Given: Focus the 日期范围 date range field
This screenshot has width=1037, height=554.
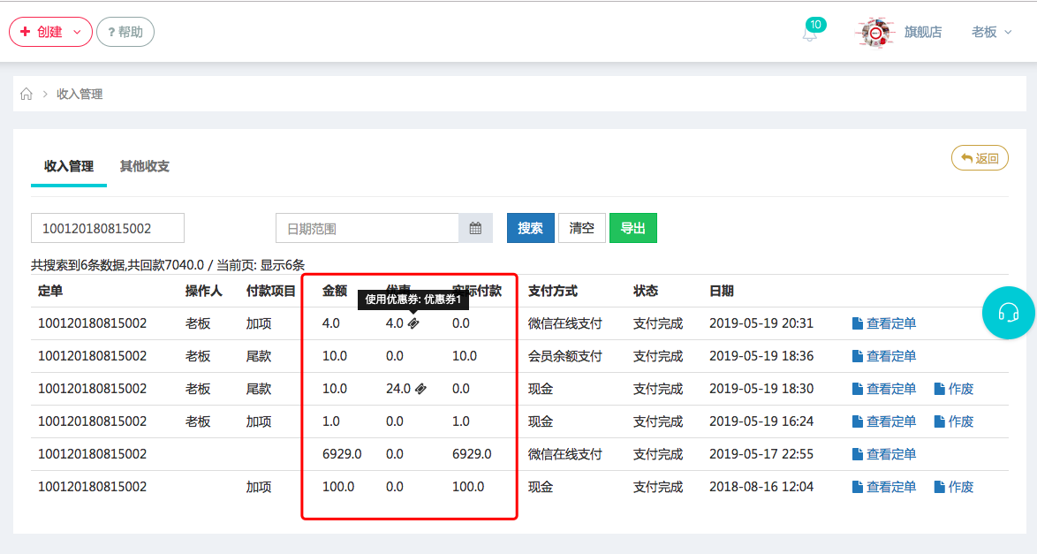Looking at the screenshot, I should point(367,228).
